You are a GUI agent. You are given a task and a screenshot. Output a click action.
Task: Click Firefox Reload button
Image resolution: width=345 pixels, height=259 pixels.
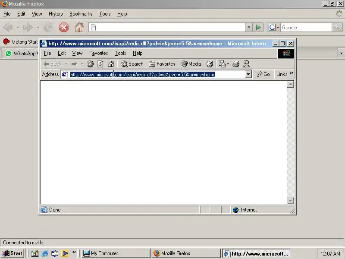[48, 28]
